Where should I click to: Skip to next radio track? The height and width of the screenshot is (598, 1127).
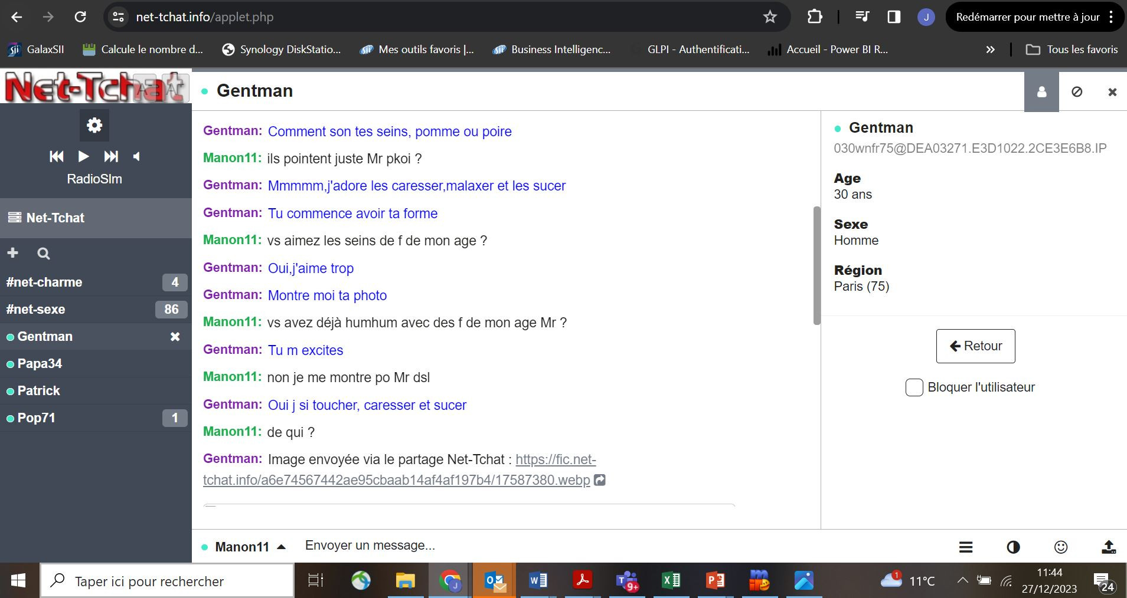tap(111, 156)
